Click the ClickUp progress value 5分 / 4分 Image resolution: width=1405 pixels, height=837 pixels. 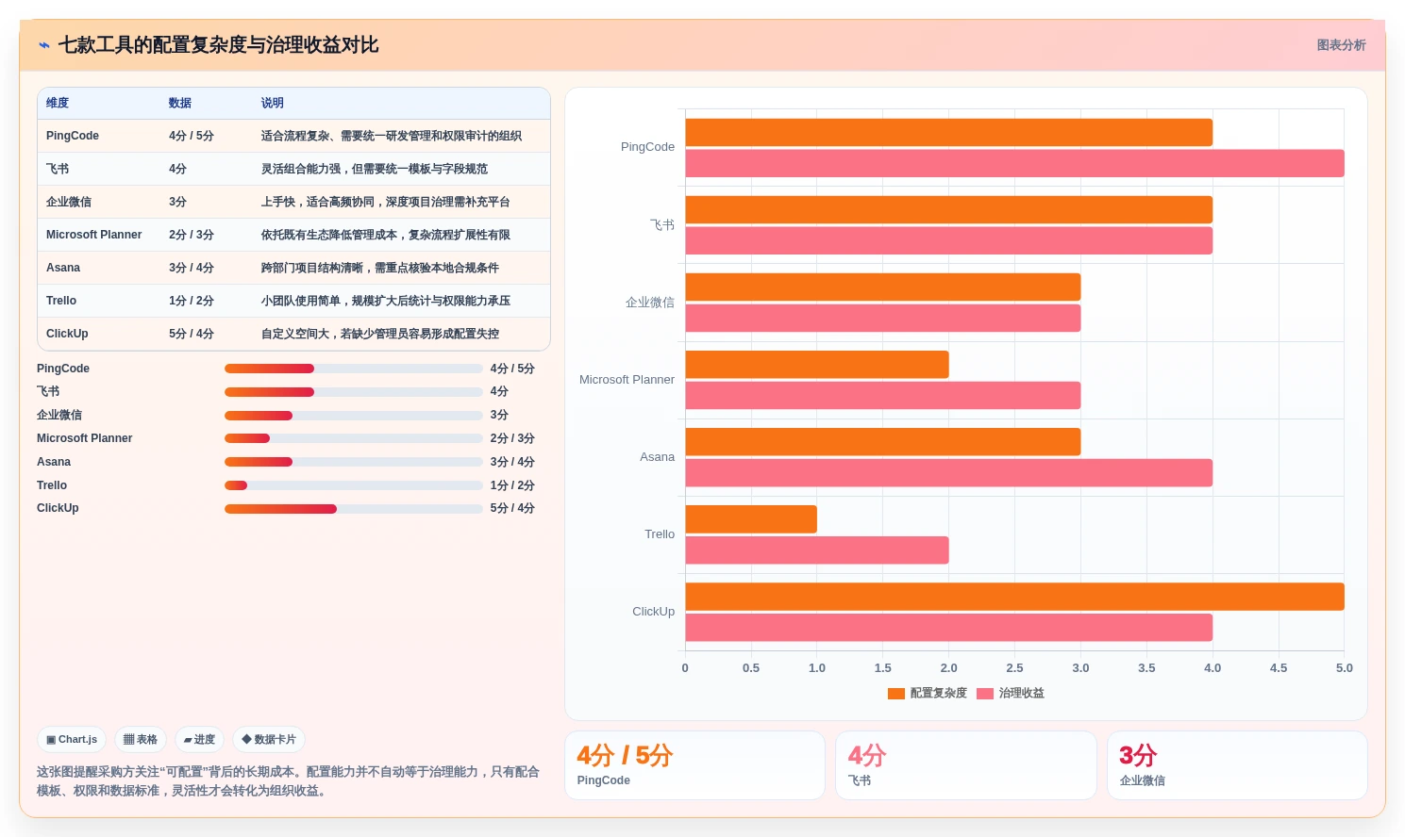click(512, 509)
